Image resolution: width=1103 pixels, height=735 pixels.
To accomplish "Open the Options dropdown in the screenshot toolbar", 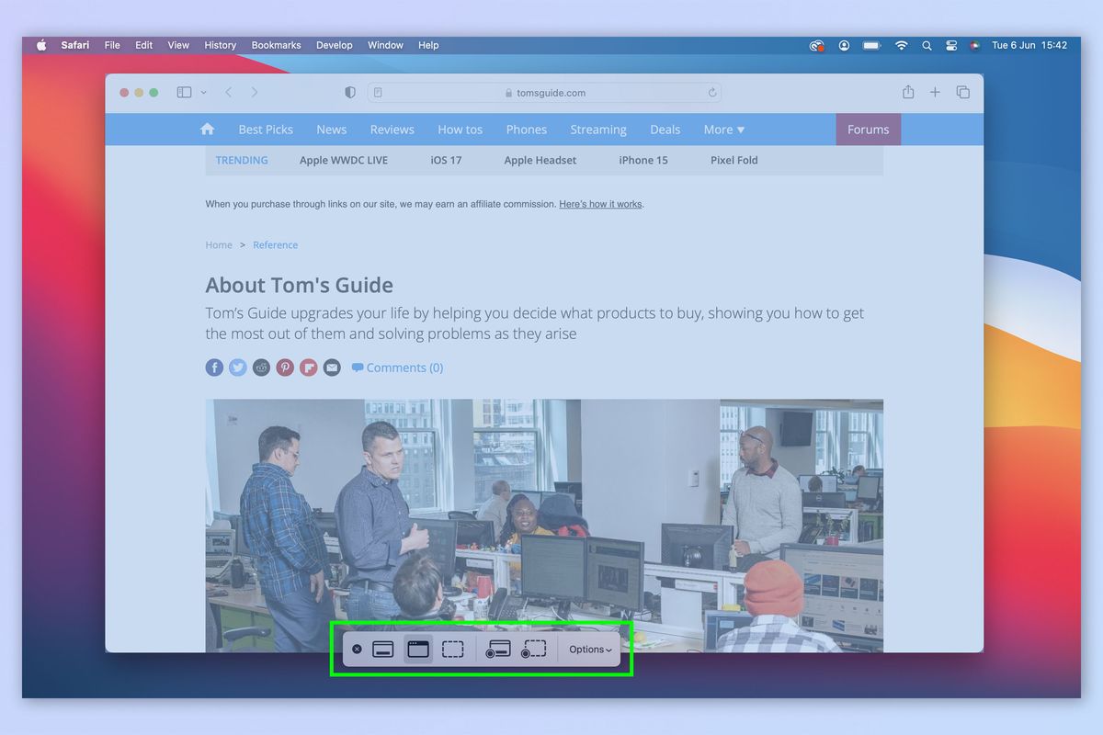I will point(588,649).
